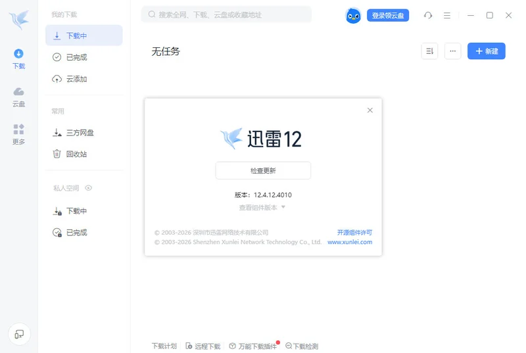Click the Xunlei hummingbird logo in the sidebar
The image size is (526, 353).
tap(19, 20)
